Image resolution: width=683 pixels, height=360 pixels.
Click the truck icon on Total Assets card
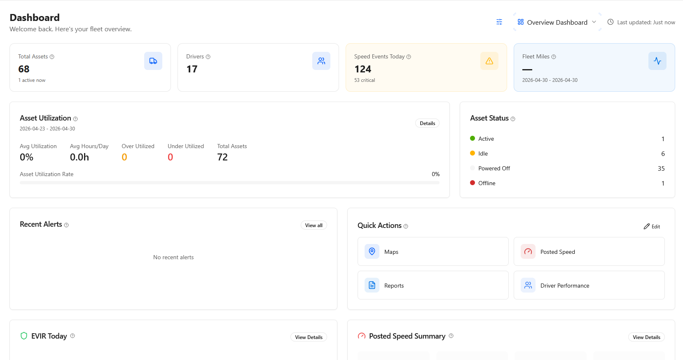(x=153, y=61)
